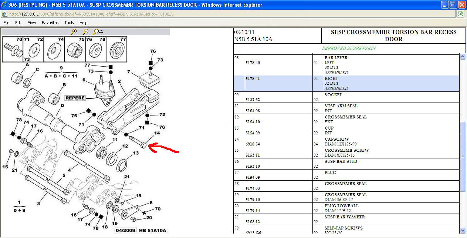This screenshot has width=467, height=238.
Task: Click inside the URL address bar
Action: (x=222, y=14)
